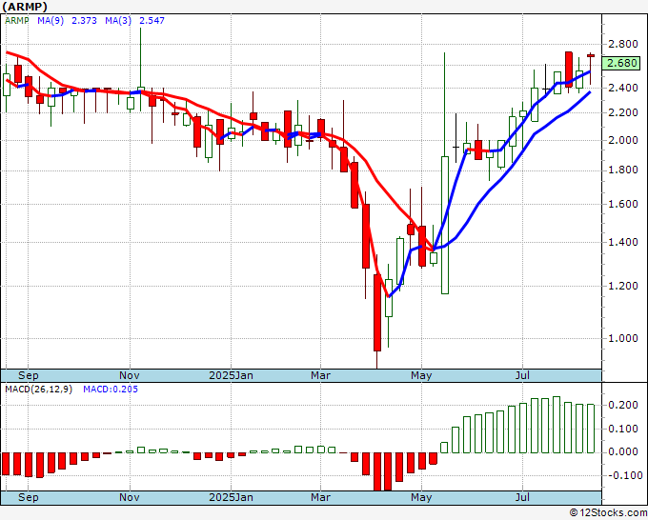The image size is (648, 520).
Task: Click the 2.000 price axis label
Action: point(623,140)
